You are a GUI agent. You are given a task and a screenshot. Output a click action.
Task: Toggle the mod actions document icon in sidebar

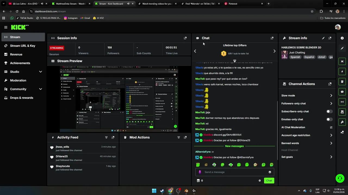pos(342,82)
